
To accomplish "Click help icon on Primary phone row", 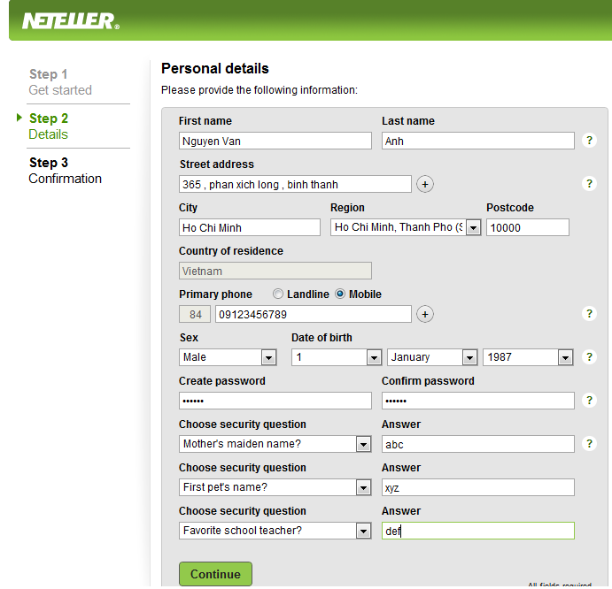I will 589,314.
